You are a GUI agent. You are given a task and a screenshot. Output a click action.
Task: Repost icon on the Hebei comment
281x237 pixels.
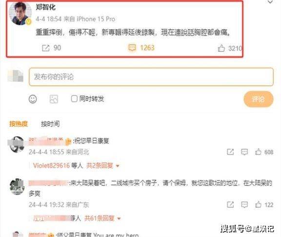230,152
